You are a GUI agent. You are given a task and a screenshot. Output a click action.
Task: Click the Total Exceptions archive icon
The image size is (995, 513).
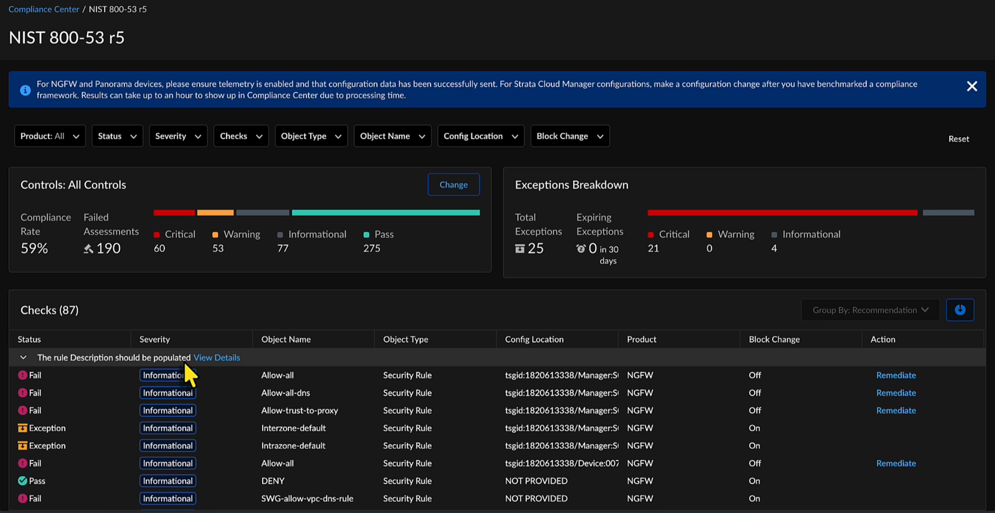click(x=520, y=249)
